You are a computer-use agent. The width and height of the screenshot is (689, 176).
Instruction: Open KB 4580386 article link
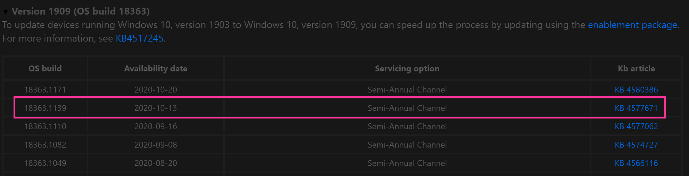pos(636,90)
